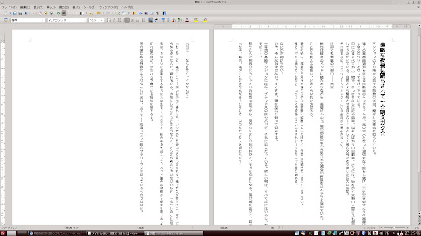Create a new document with the New icon
The image size is (421, 236).
[x=5, y=13]
